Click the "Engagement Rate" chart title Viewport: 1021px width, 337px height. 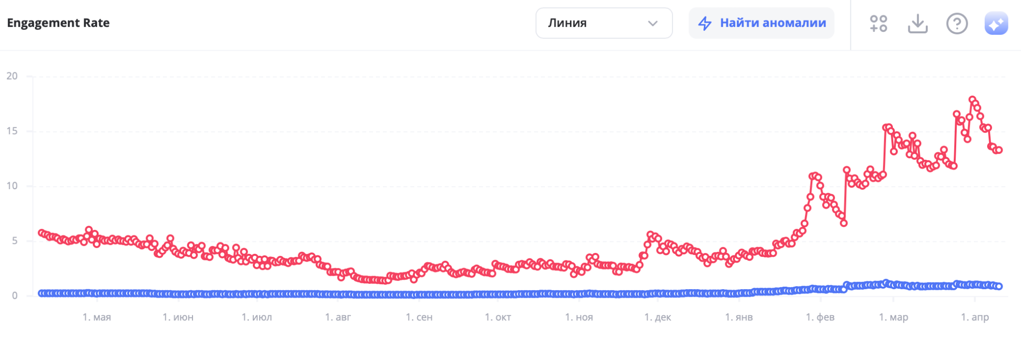58,23
